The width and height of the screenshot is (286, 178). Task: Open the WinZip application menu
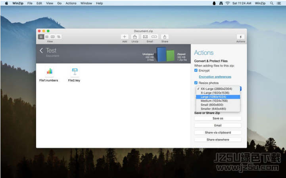(x=18, y=3)
